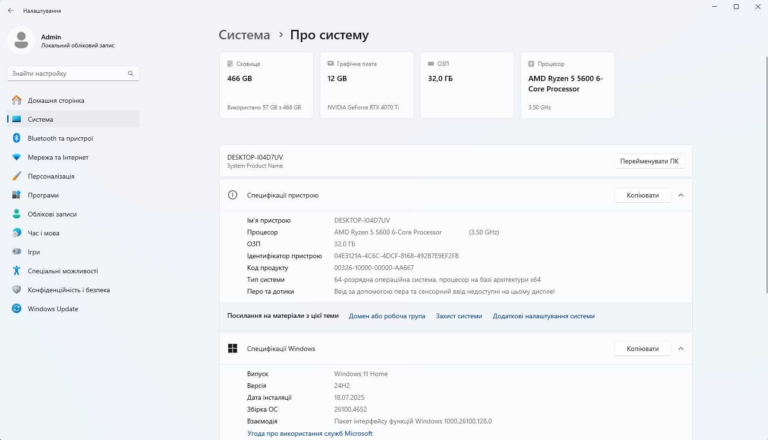Image resolution: width=768 pixels, height=440 pixels.
Task: Click the Спеціальні можливості accessibility icon
Action: pyautogui.click(x=17, y=271)
